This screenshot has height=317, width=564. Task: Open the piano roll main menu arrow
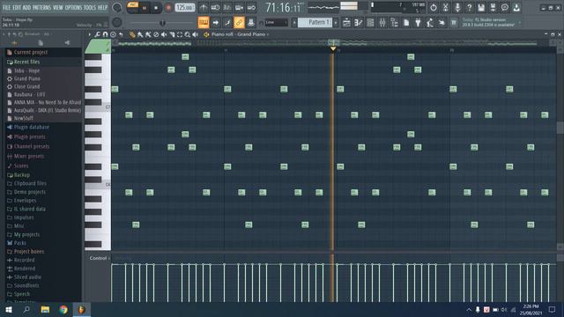[x=90, y=34]
